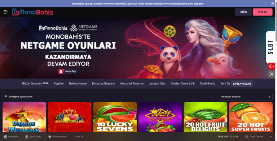Screen dimensions: 277x141
Task: Open Promosyonlar in bottom bar
Action: (x=58, y=137)
